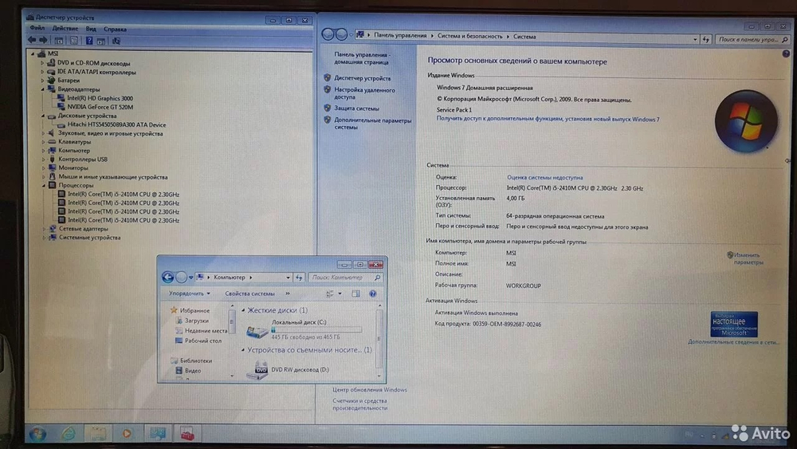Screen dimensions: 797x449
Task: Click Локальный диск (C:) capacity bar
Action: click(316, 329)
